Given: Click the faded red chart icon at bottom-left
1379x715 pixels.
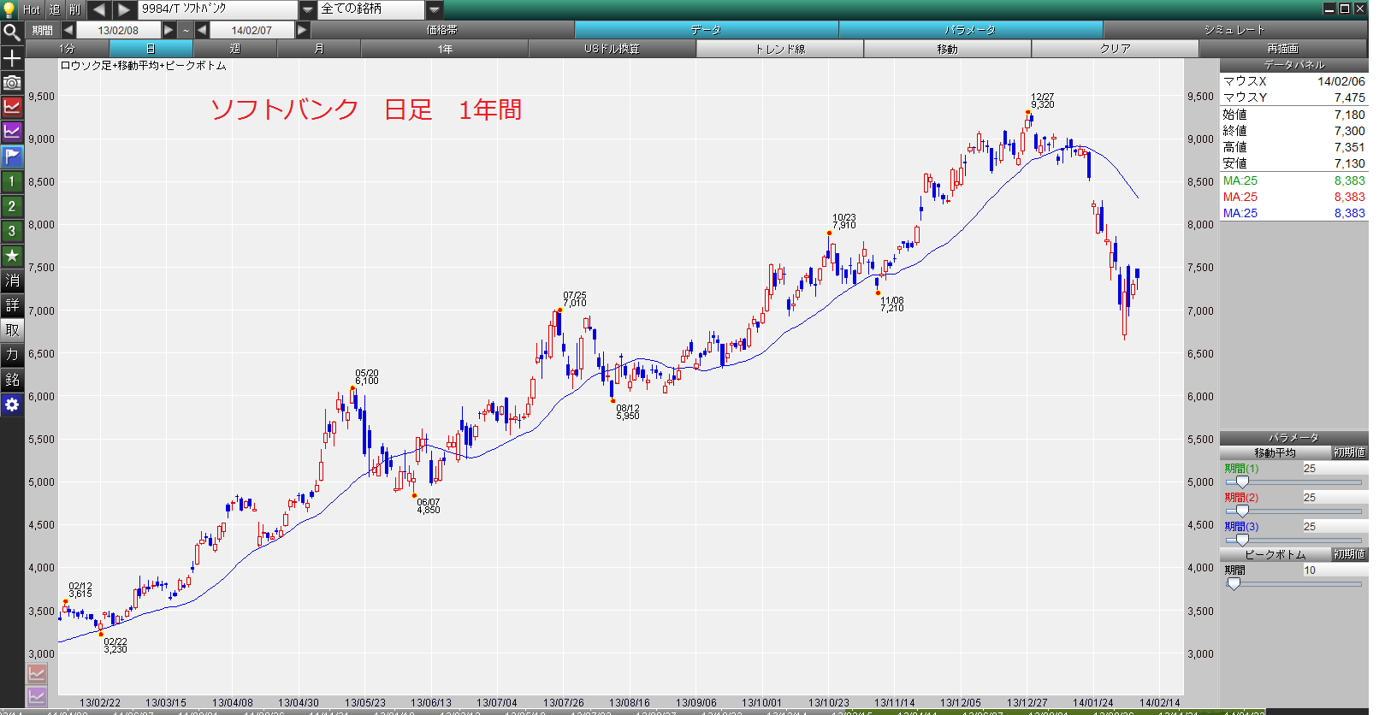Looking at the screenshot, I should pos(37,674).
